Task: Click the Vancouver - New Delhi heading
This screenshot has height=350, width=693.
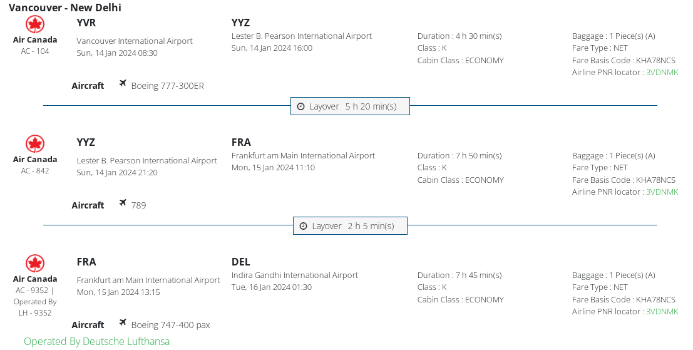Action: click(65, 8)
